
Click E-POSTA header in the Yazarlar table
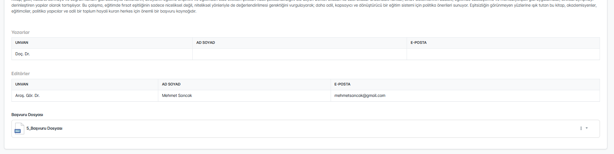coord(418,43)
